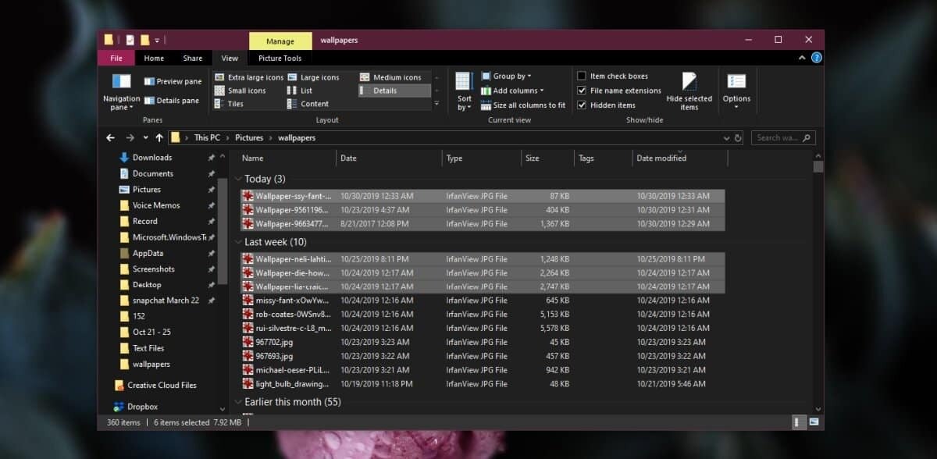The image size is (937, 459).
Task: Click inside the search box
Action: [x=781, y=137]
